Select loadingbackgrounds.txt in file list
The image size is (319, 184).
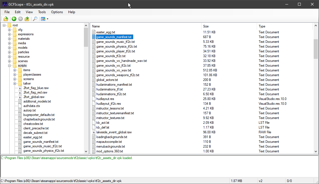112,137
